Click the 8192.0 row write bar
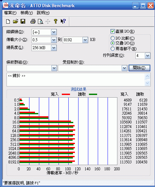The width and height of the screenshot is (155, 187). 47,161
